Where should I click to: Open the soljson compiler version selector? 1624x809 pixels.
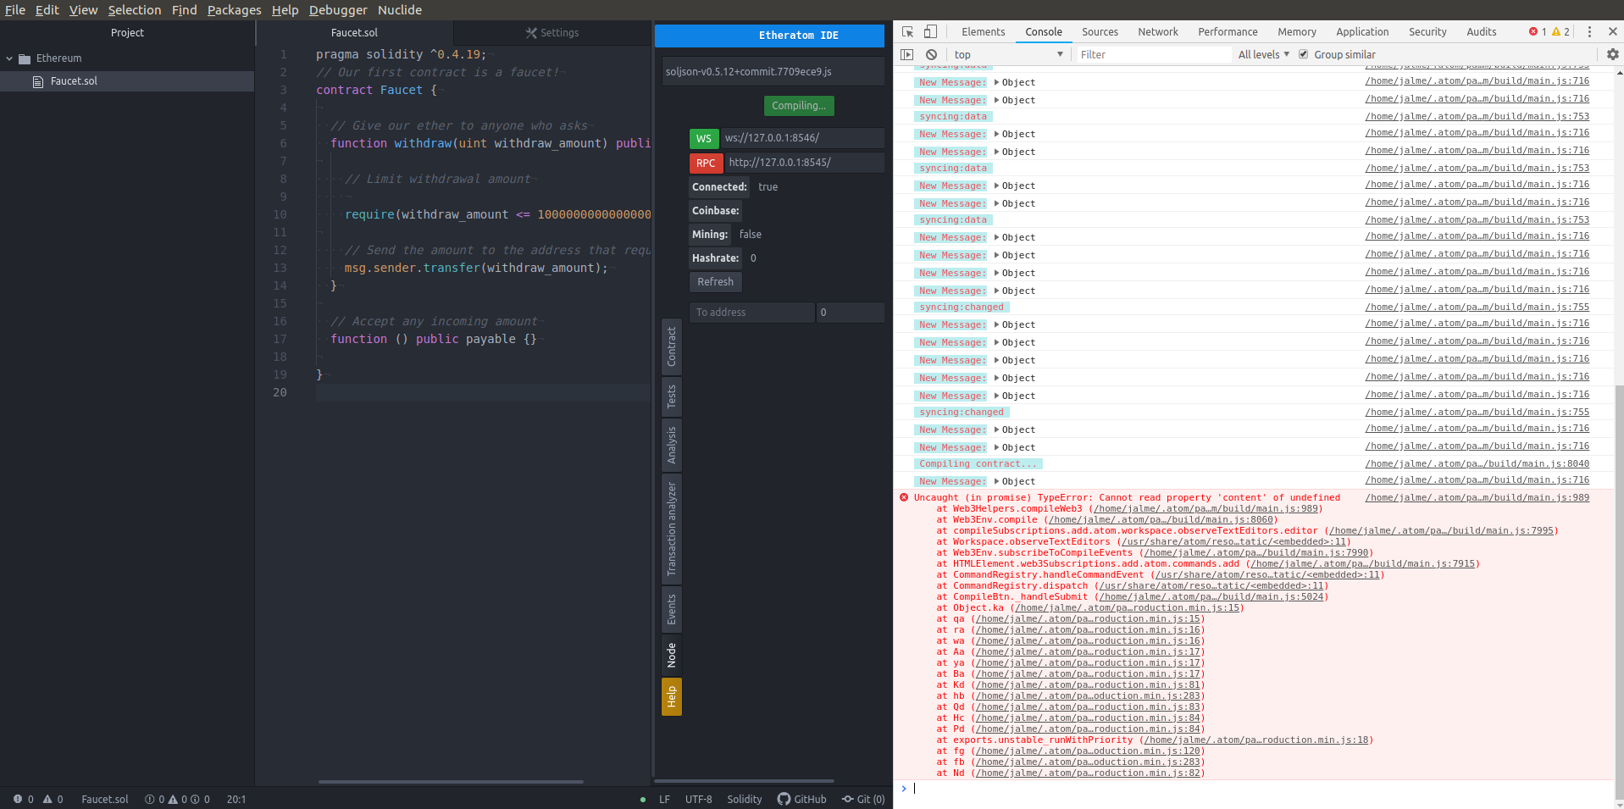[773, 71]
